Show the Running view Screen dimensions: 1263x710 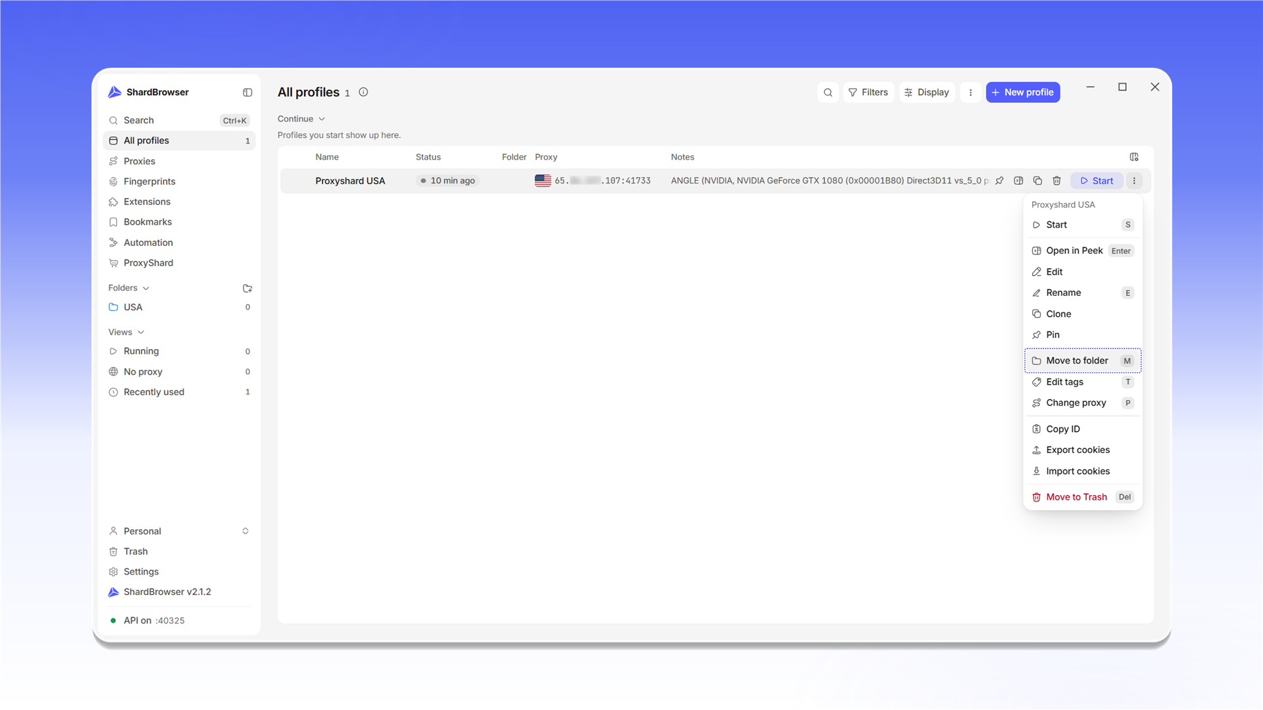pyautogui.click(x=179, y=351)
